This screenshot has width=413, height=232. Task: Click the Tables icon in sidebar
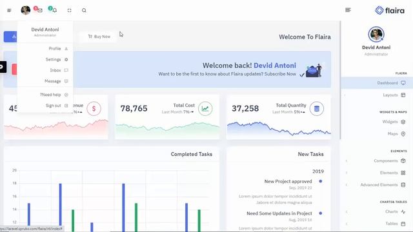[x=403, y=224]
